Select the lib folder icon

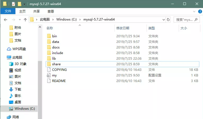point(49,59)
